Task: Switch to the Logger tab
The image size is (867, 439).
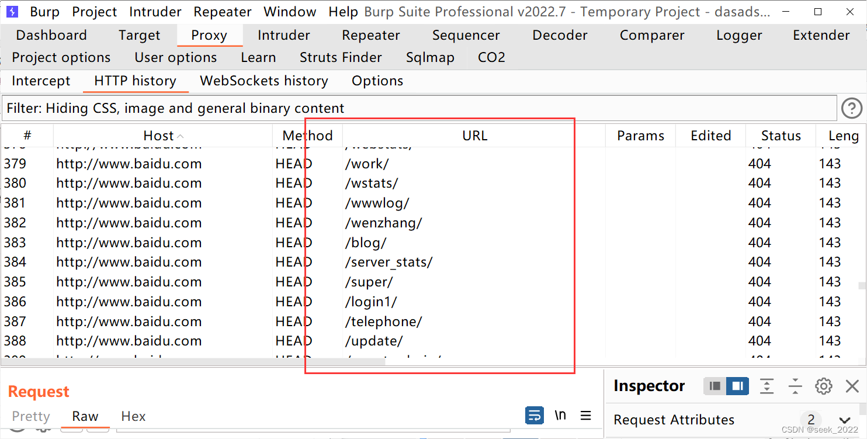Action: 739,35
